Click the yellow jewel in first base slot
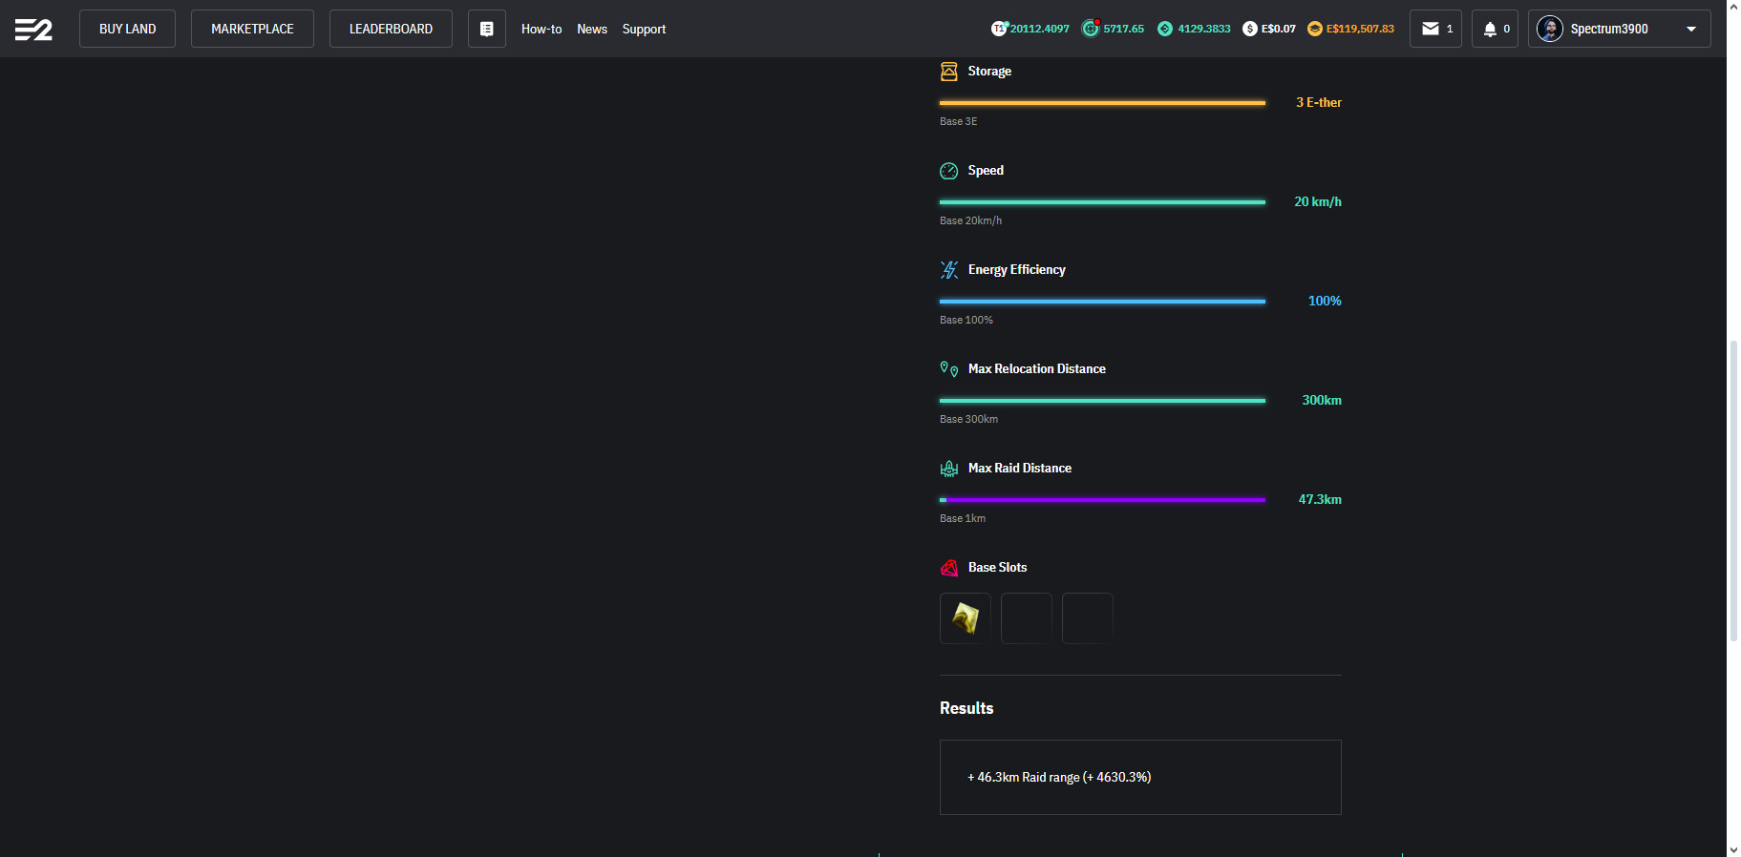Image resolution: width=1741 pixels, height=857 pixels. click(965, 618)
